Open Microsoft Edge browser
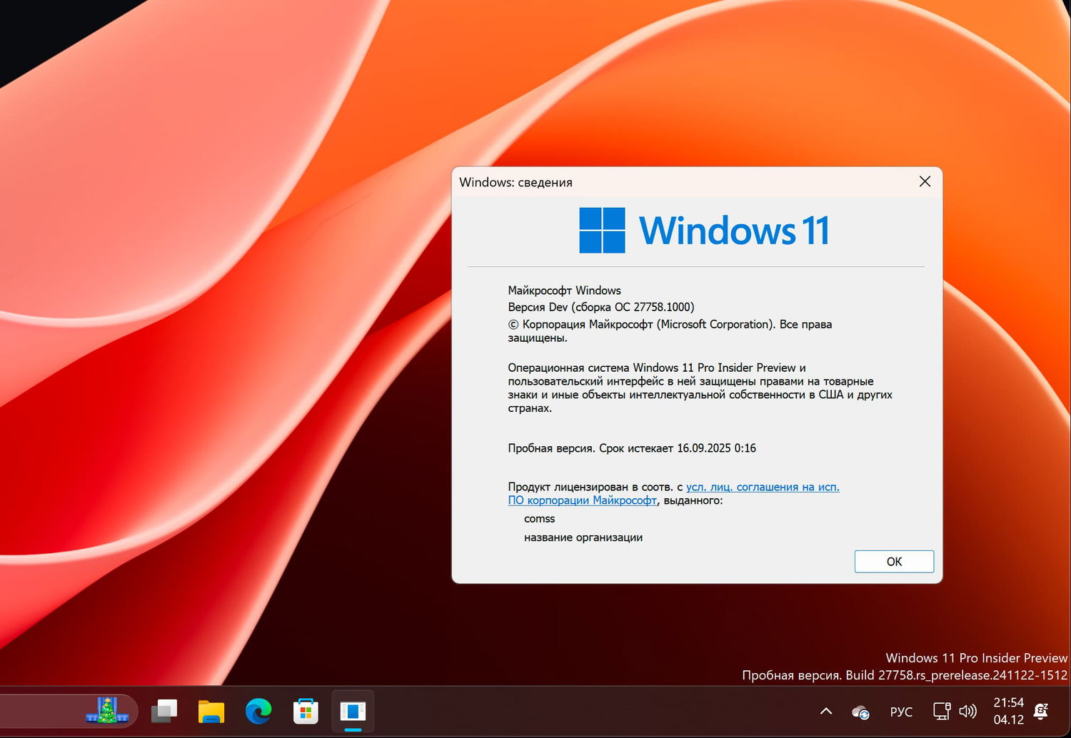The height and width of the screenshot is (738, 1071). 258,711
